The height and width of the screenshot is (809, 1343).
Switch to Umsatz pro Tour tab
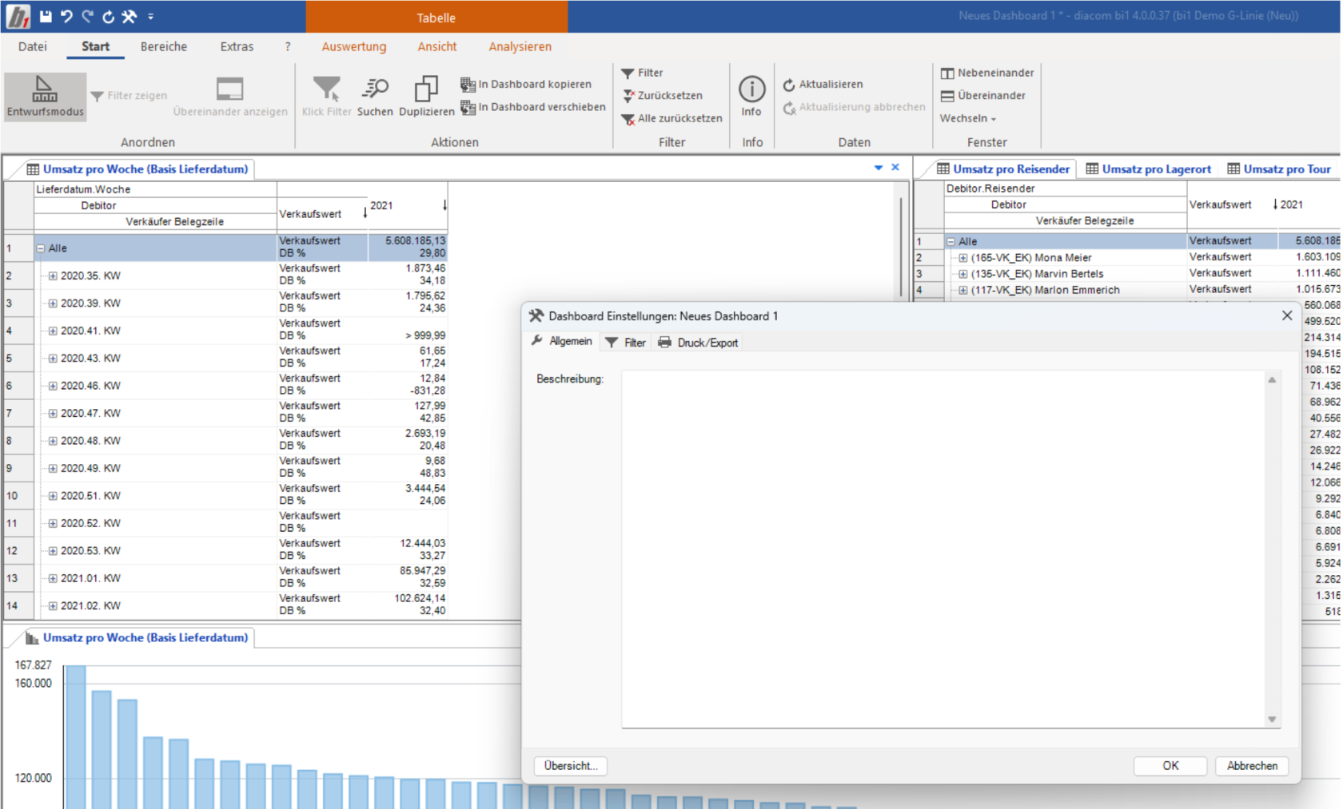pyautogui.click(x=1279, y=169)
